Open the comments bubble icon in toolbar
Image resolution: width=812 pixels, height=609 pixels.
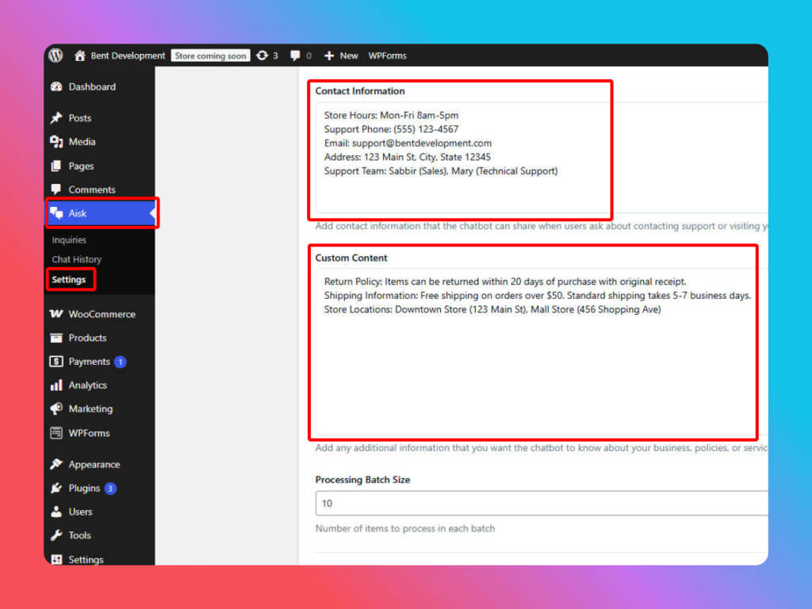[295, 56]
